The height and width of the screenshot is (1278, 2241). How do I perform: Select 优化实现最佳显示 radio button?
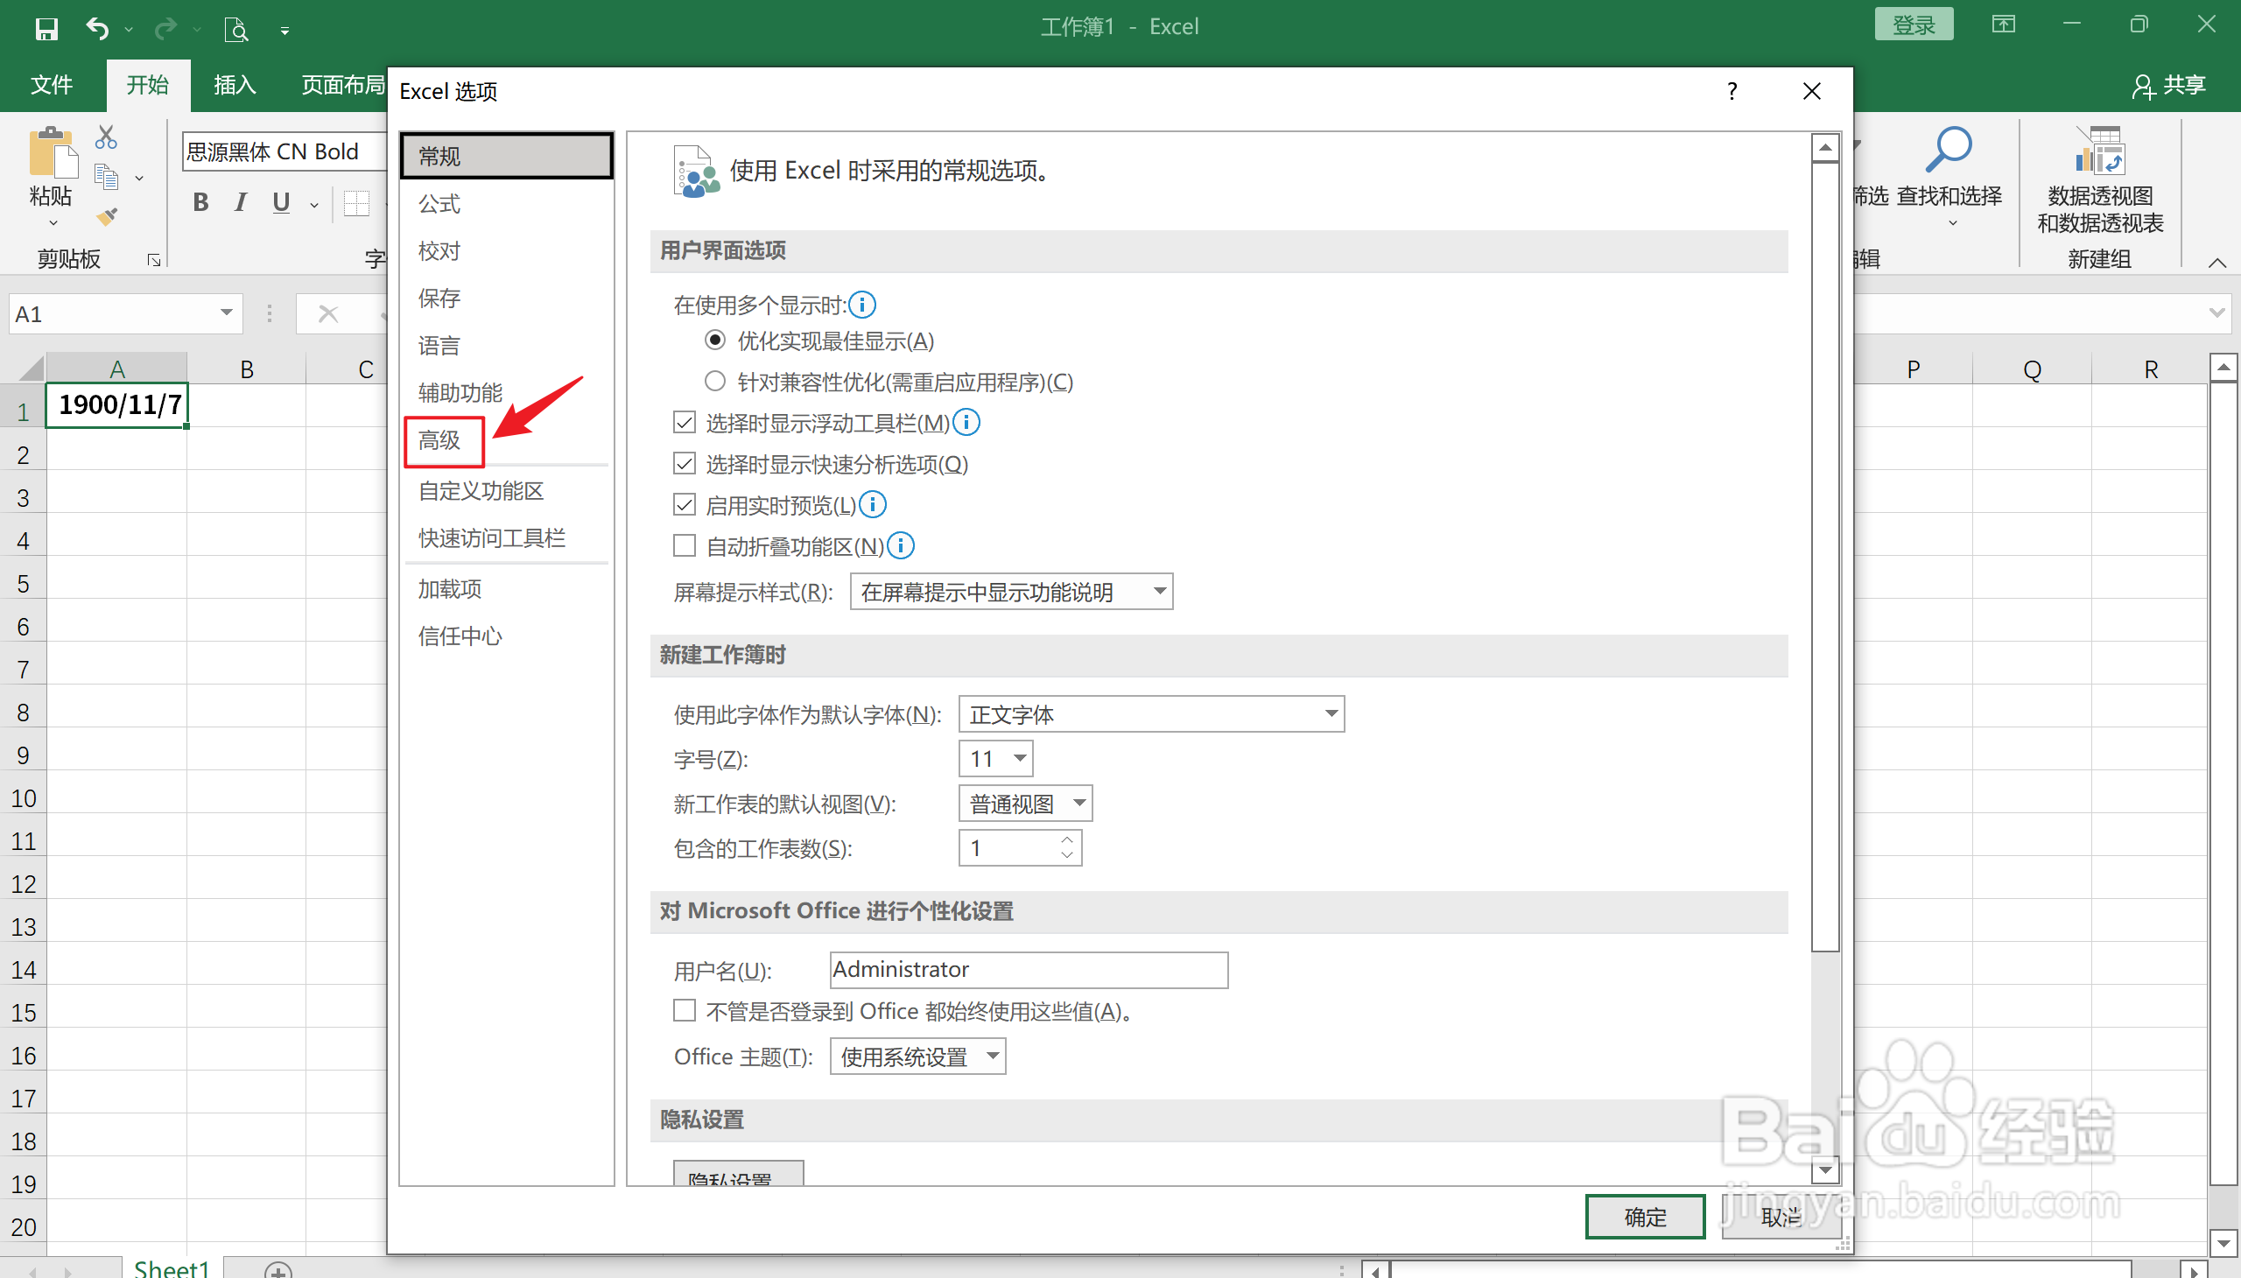click(x=715, y=340)
